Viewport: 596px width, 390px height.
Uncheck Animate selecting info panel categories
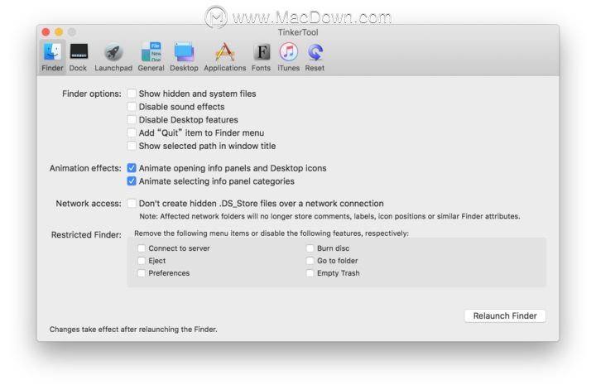pos(132,181)
